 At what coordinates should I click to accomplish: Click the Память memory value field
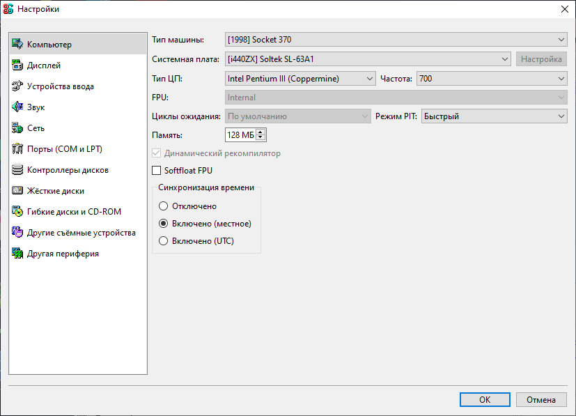click(x=240, y=134)
